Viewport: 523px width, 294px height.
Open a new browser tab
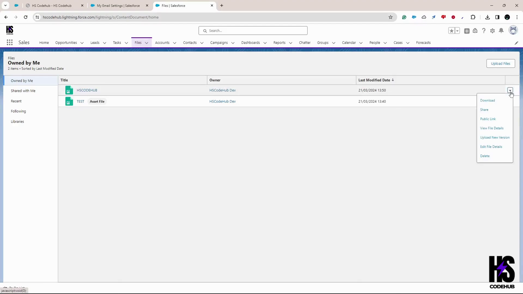coord(222,6)
